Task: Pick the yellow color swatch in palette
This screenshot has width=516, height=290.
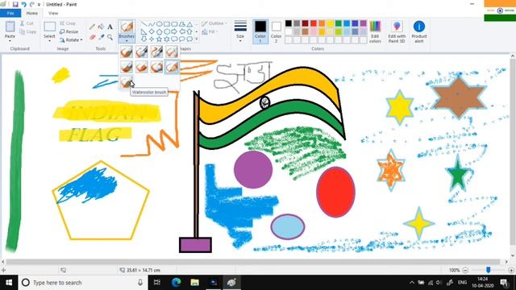Action: click(x=330, y=23)
